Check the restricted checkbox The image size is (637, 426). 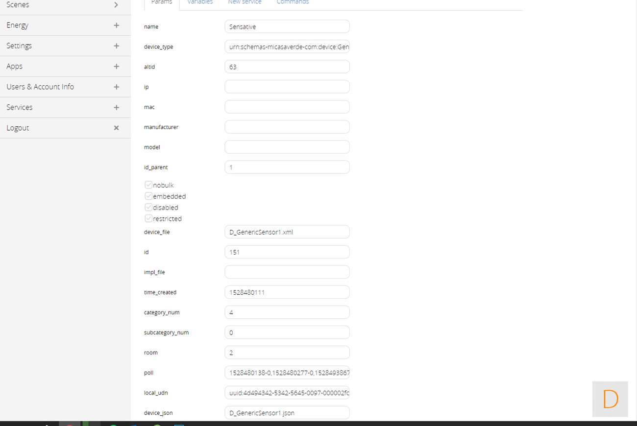click(148, 218)
